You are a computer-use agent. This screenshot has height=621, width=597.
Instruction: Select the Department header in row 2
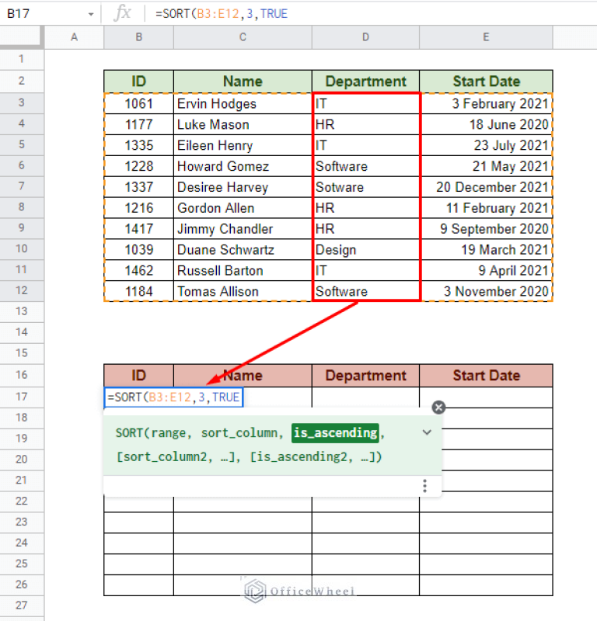click(365, 82)
